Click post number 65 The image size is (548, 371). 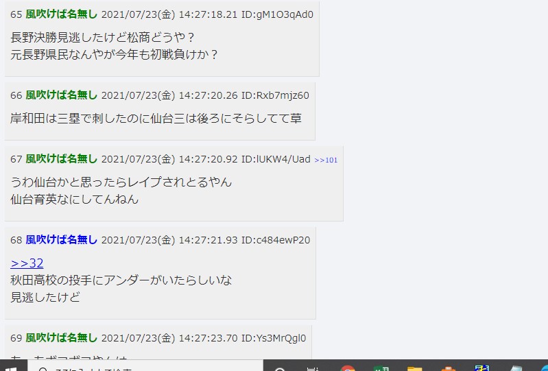pyautogui.click(x=16, y=14)
